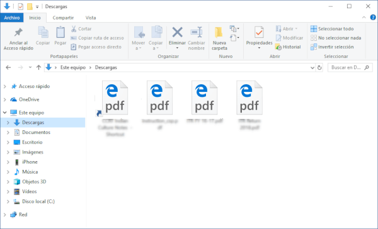Viewport: 378px width, 229px height.
Task: Select the ITR FY 16-17 PDF file
Action: [204, 98]
